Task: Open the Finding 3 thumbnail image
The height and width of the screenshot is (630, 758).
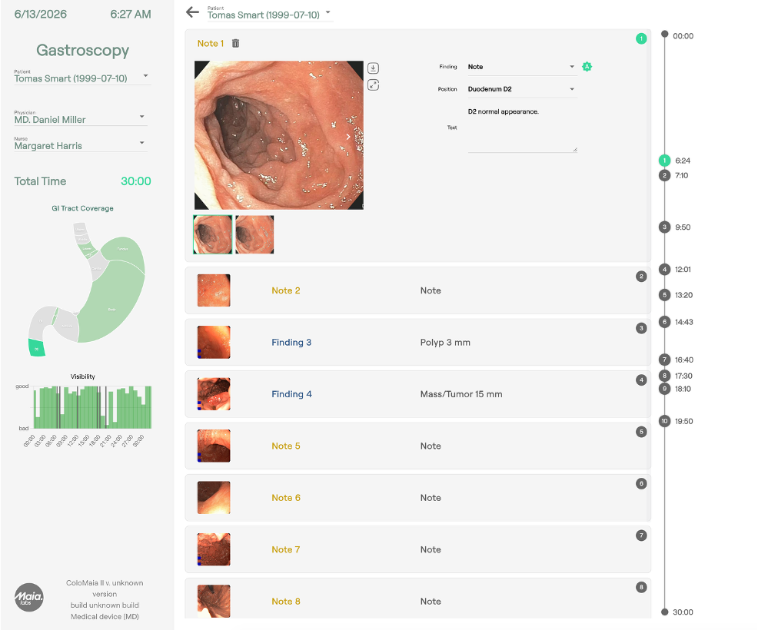Action: (x=214, y=342)
